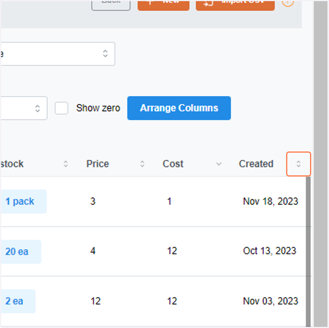Click price value 4 in 20 ea row
This screenshot has width=329, height=328.
(93, 251)
